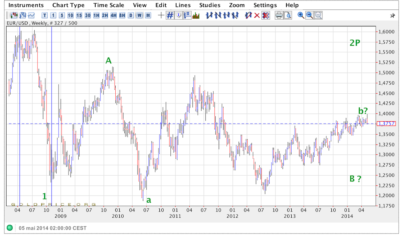Screen dimensions: 403x237
Task: Select the candlestick chart type icon
Action: pyautogui.click(x=14, y=15)
